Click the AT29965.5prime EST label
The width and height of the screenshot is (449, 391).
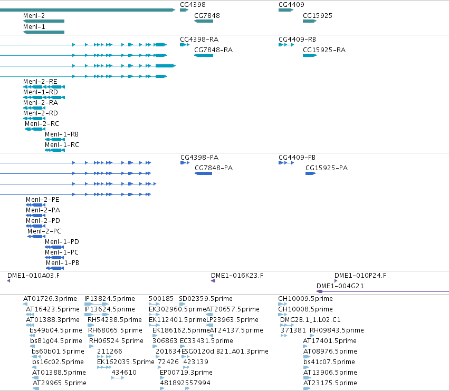point(60,383)
